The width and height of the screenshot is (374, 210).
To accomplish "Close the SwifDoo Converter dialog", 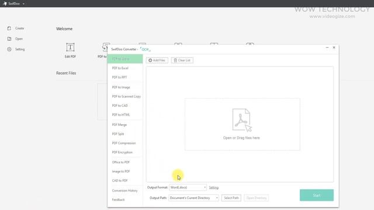I will coord(334,48).
